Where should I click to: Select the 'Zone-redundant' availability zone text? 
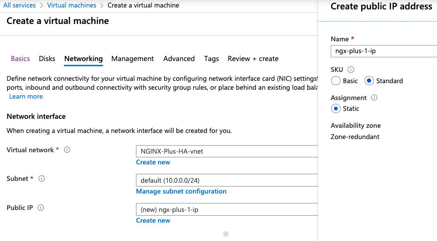(355, 137)
